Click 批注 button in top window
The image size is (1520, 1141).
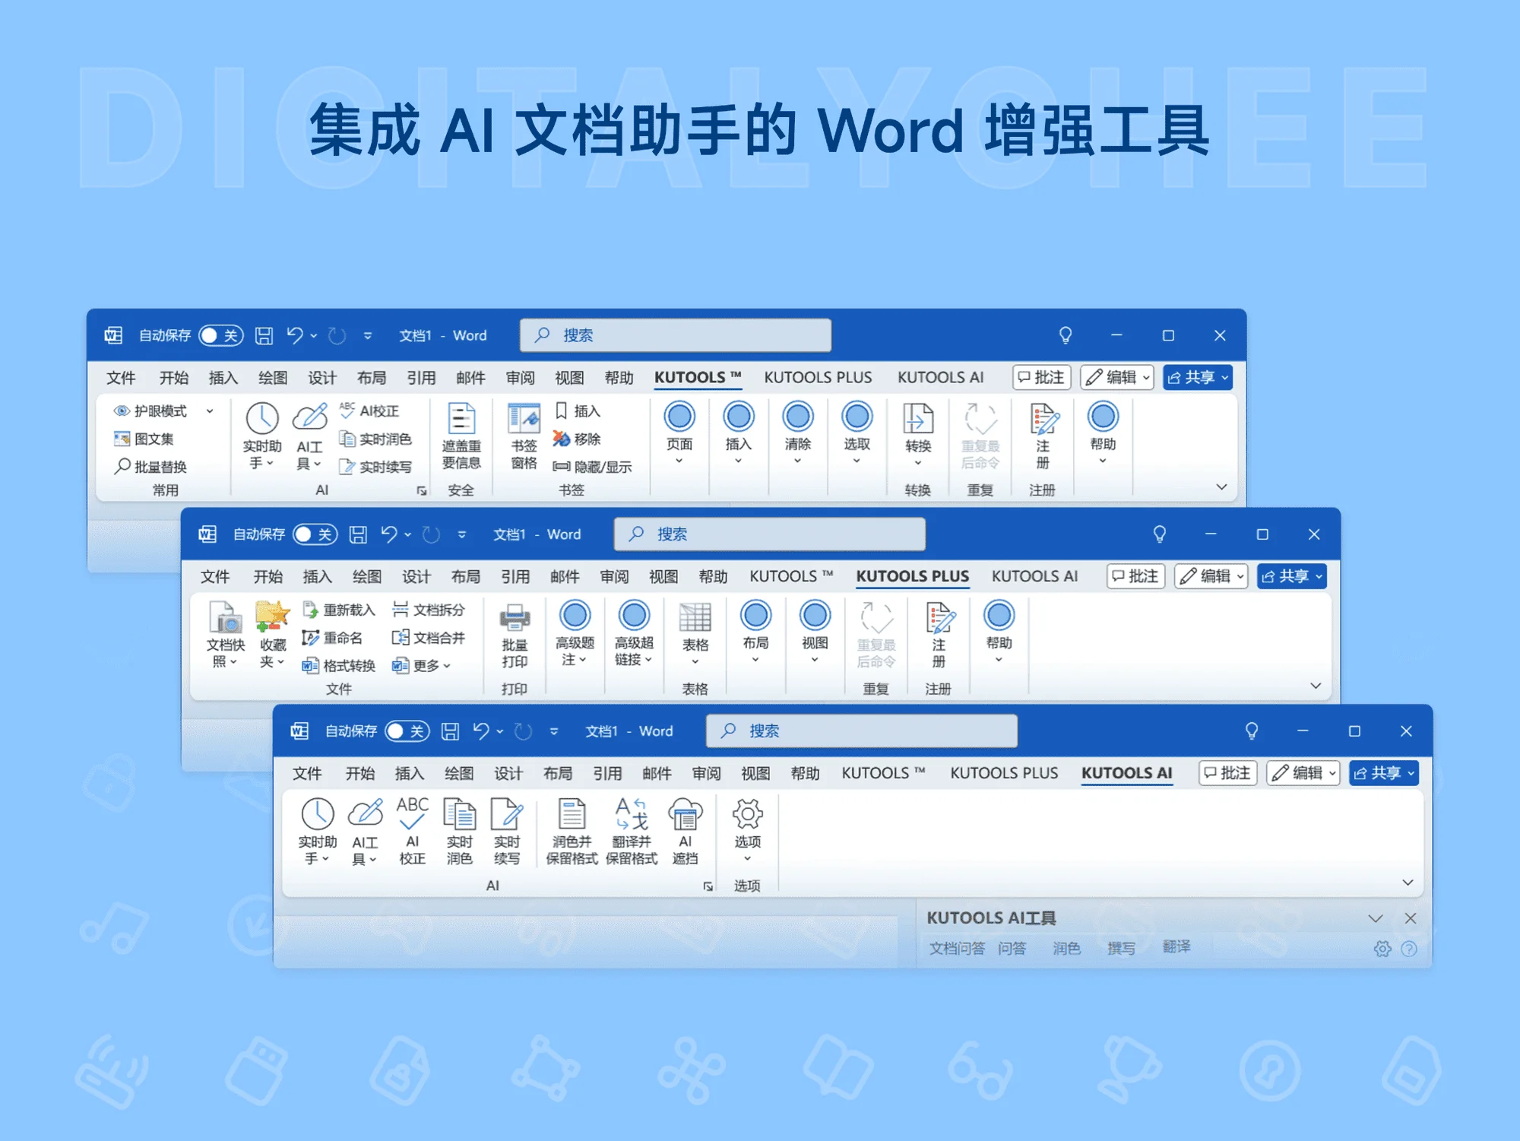point(1041,377)
